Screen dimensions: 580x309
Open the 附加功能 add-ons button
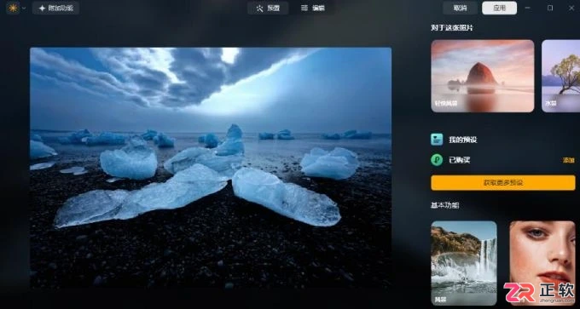[x=55, y=8]
